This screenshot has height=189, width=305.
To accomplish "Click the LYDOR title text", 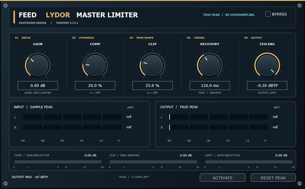I will pos(58,15).
